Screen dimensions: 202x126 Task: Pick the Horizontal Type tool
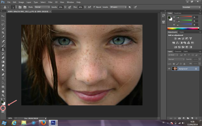click(x=3, y=78)
